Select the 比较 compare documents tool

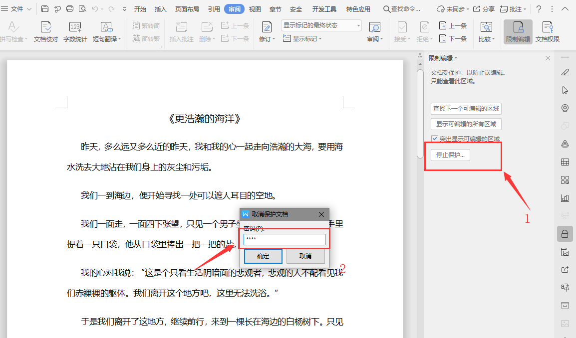click(x=485, y=31)
